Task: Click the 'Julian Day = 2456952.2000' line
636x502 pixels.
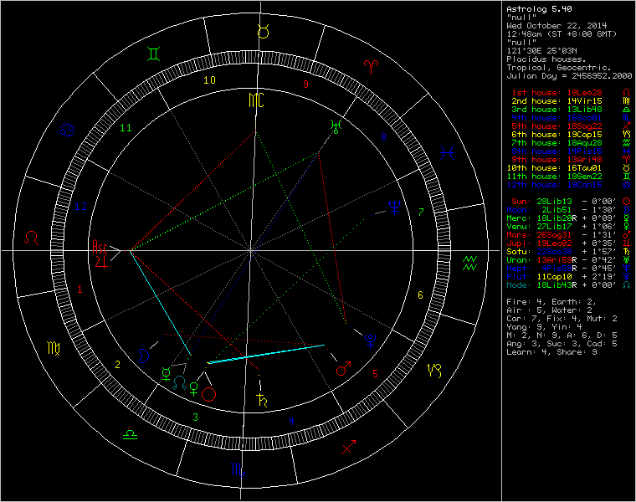Action: (570, 76)
